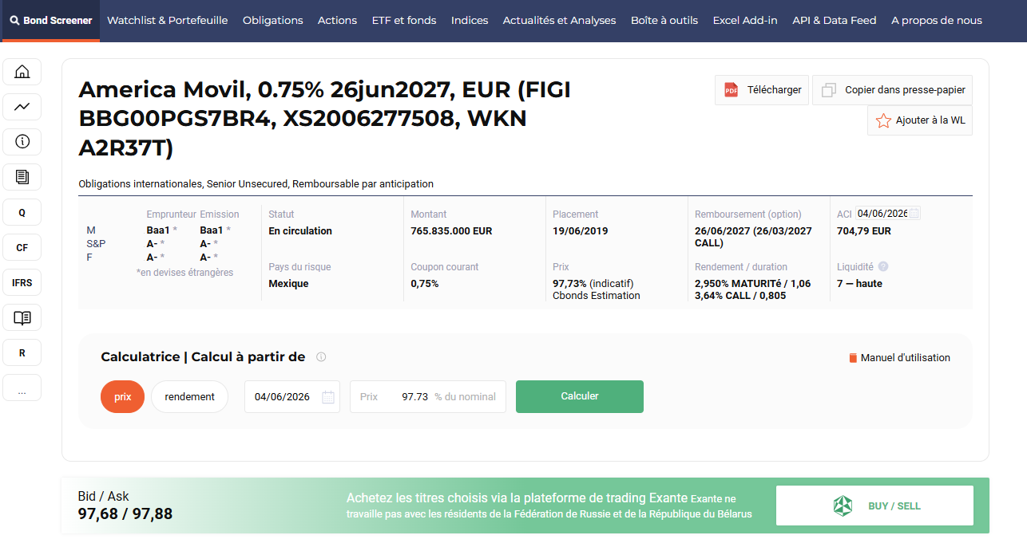Image resolution: width=1027 pixels, height=539 pixels.
Task: Open the info circle sidebar icon
Action: click(22, 142)
